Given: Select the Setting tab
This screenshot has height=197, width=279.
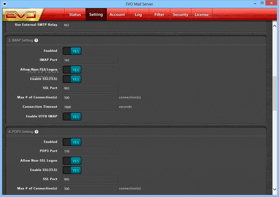Looking at the screenshot, I should coord(96,14).
